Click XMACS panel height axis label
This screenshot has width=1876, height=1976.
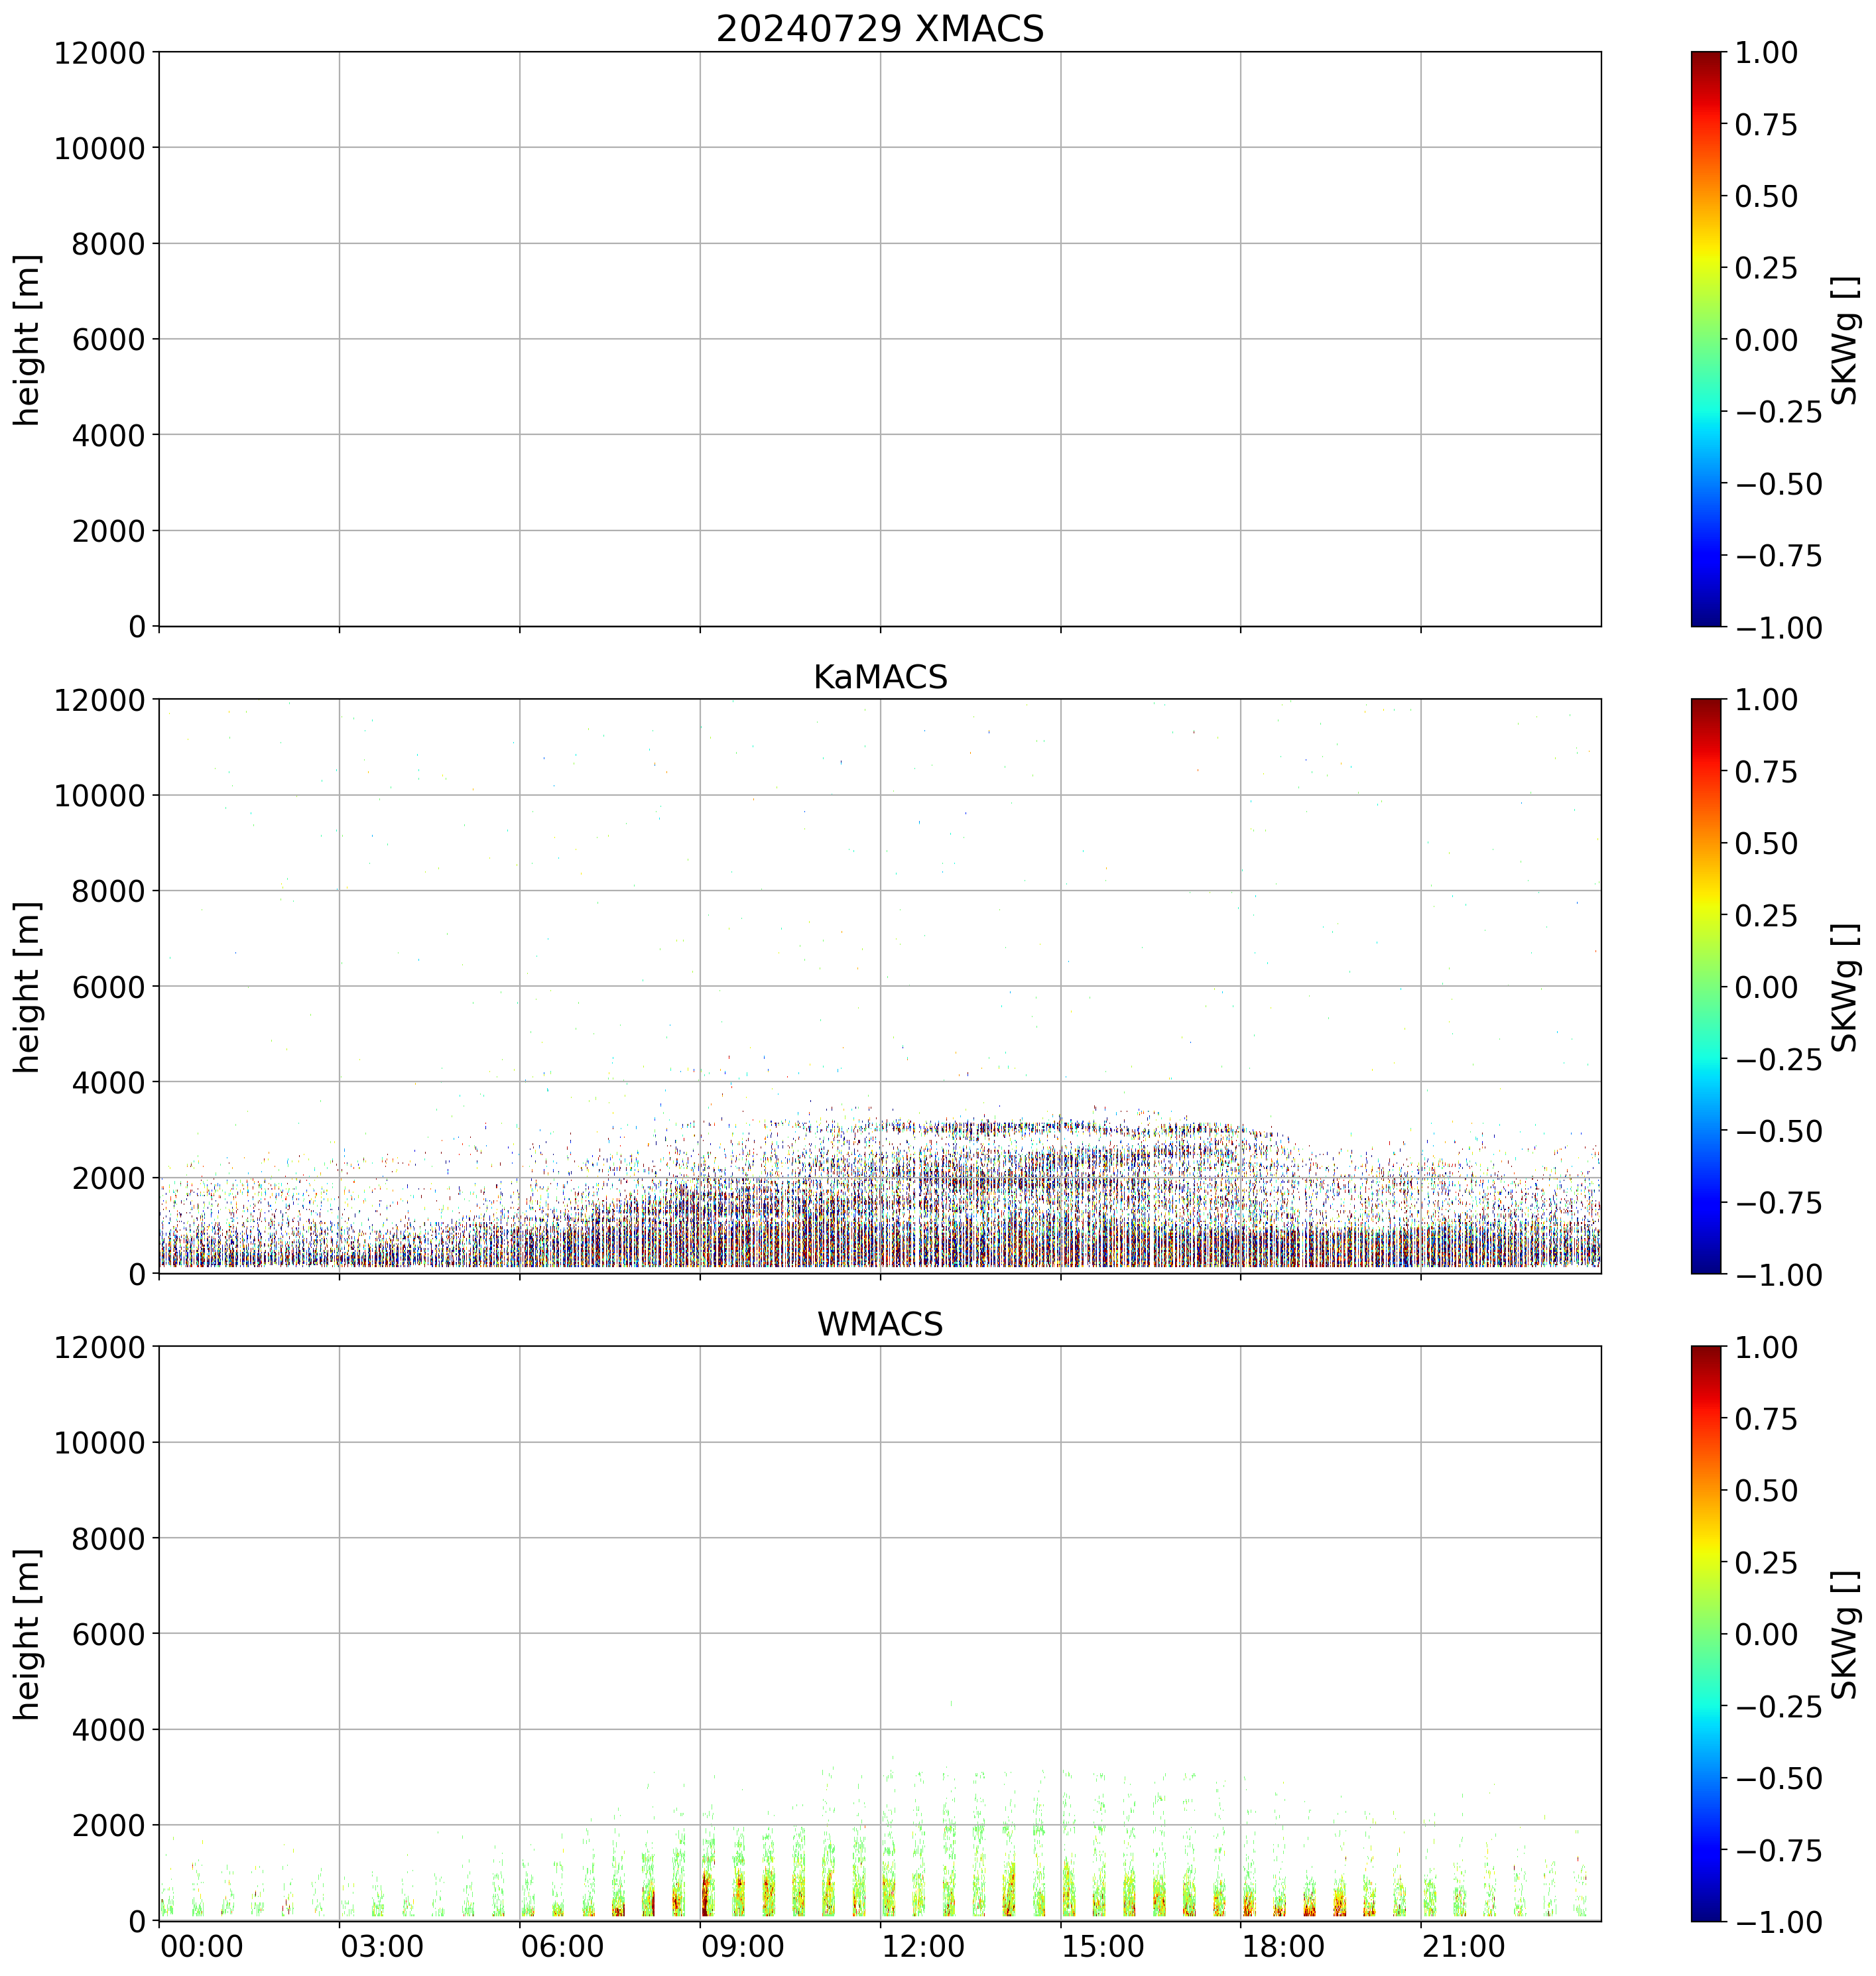point(28,339)
